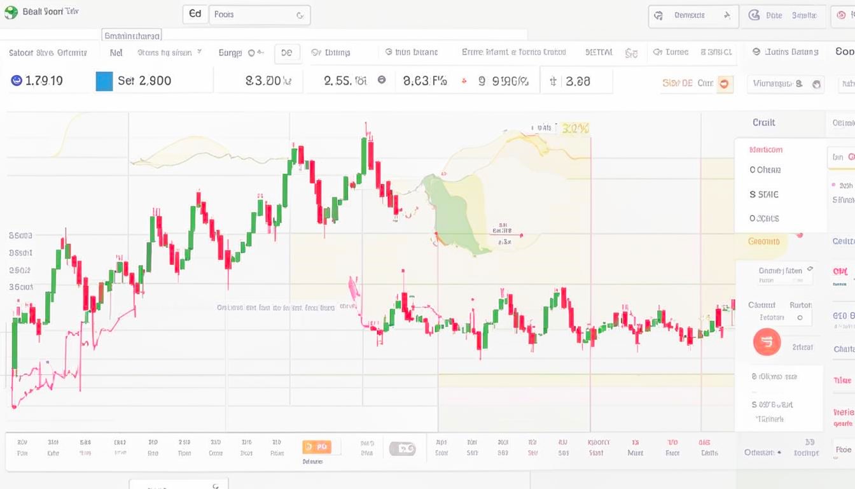Switch to the Crait tab in the right panel
The image size is (855, 489).
point(763,122)
